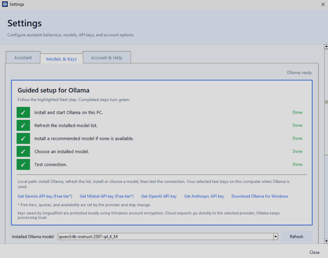The width and height of the screenshot is (328, 258).
Task: Click 'Choose an installed model.' step text
Action: tap(61, 151)
